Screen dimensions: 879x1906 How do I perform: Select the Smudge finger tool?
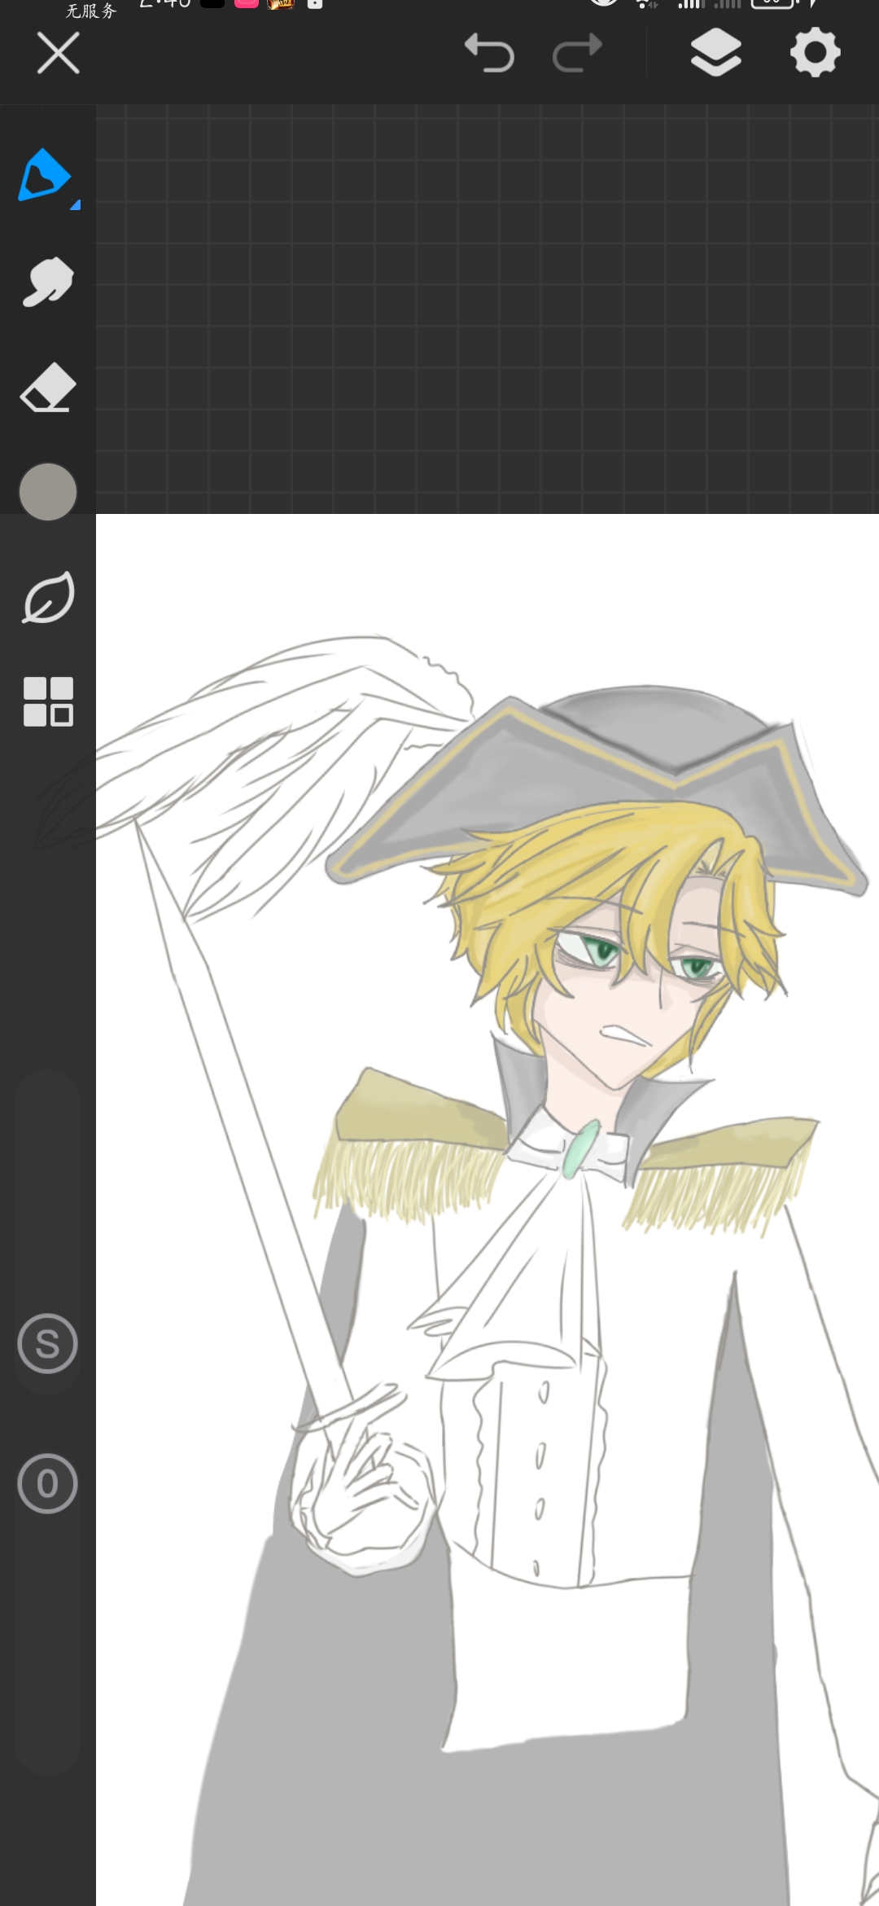coord(47,282)
